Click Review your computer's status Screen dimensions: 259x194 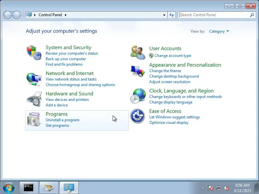pyautogui.click(x=72, y=53)
